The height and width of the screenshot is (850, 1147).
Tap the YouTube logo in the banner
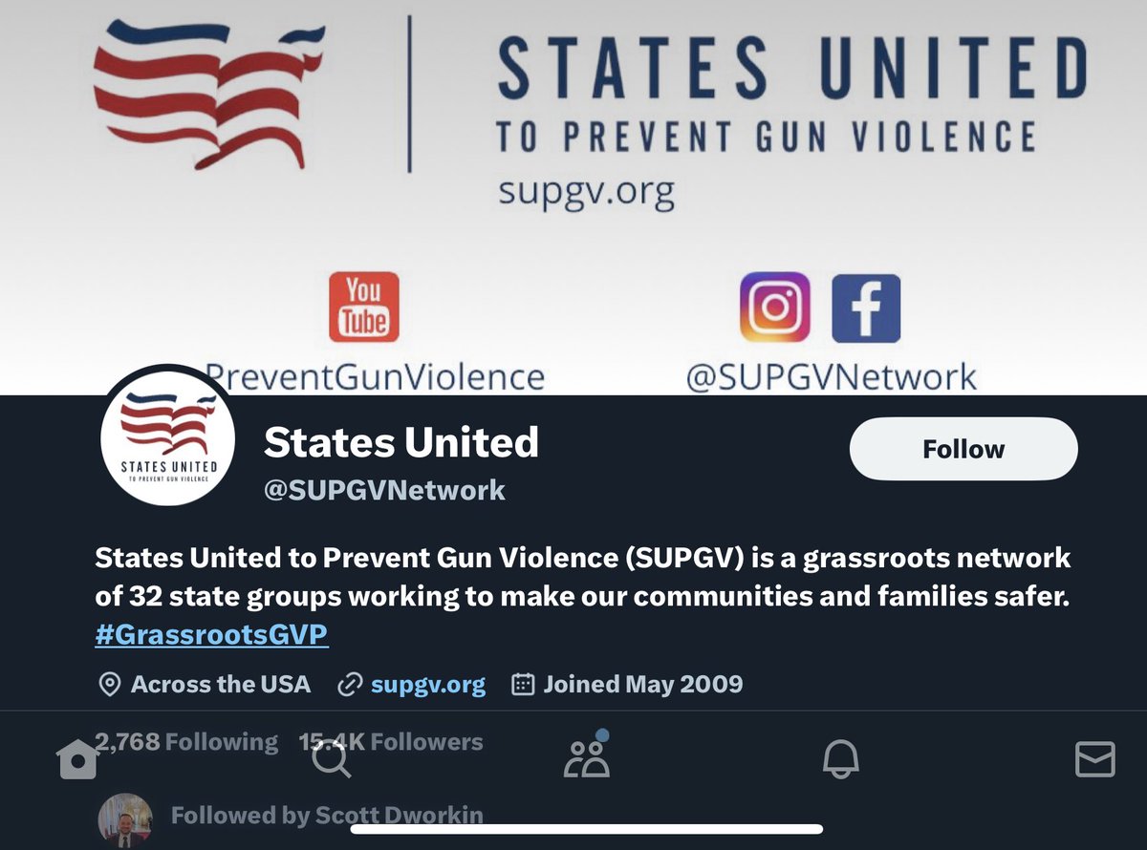pyautogui.click(x=363, y=308)
